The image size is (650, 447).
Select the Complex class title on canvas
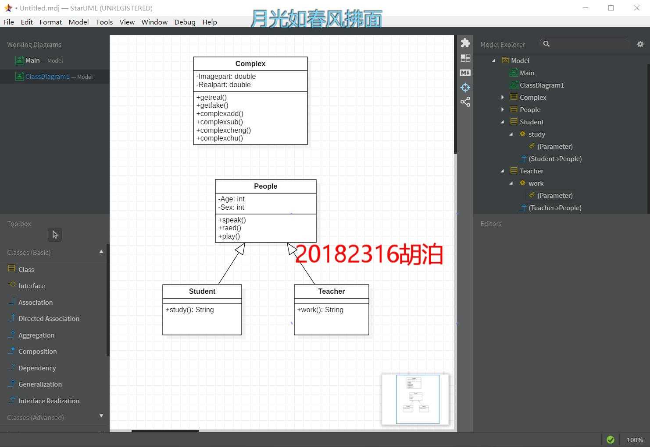pyautogui.click(x=250, y=64)
